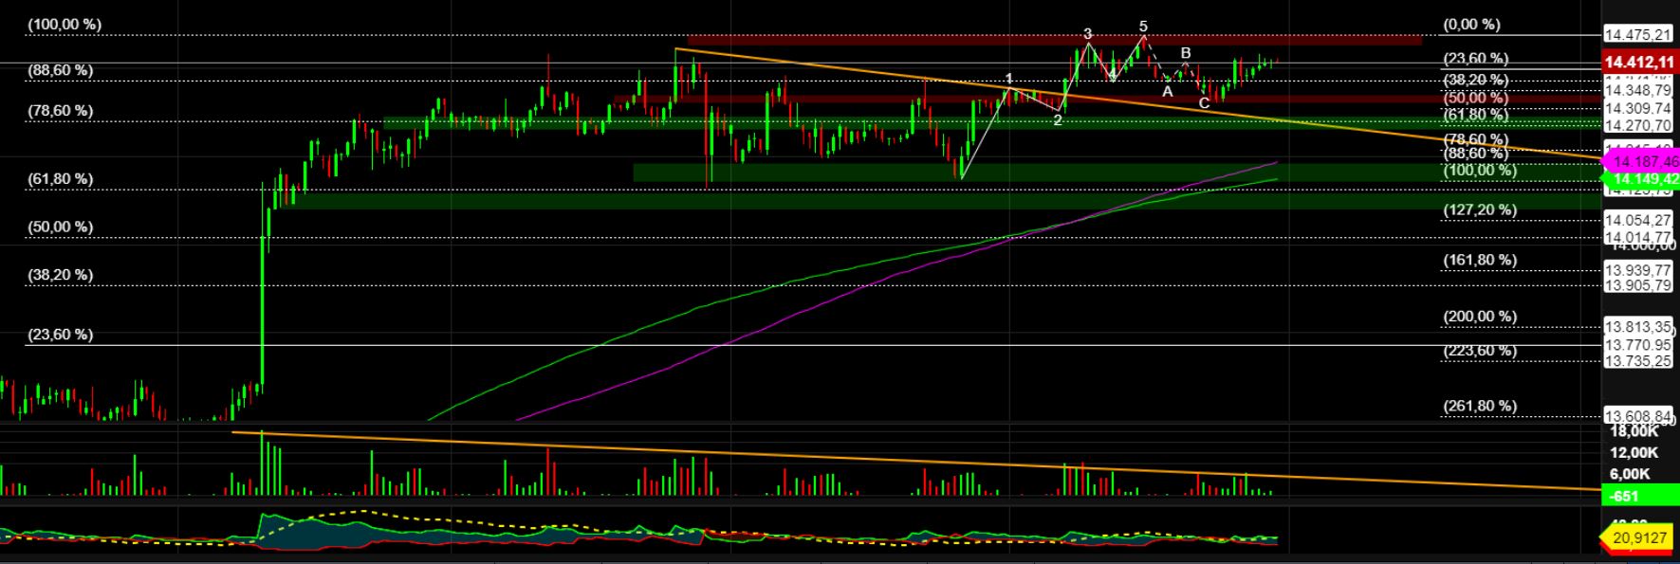This screenshot has height=564, width=1680.
Task: Select corrective wave label B
Action: (1186, 53)
